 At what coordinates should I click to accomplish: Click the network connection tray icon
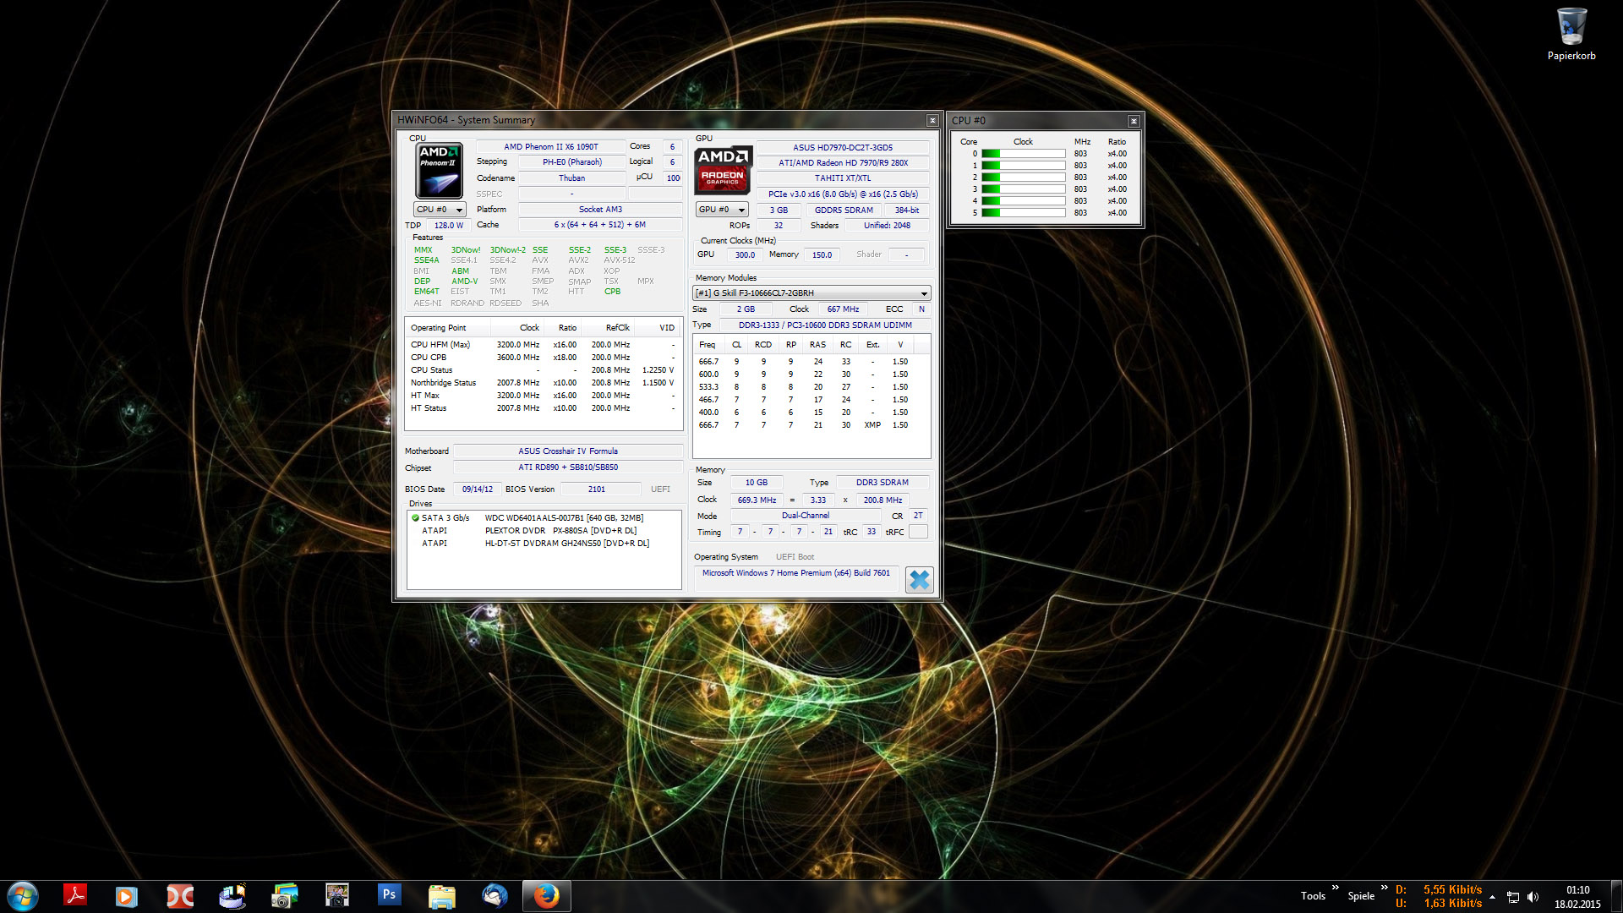(x=1513, y=897)
